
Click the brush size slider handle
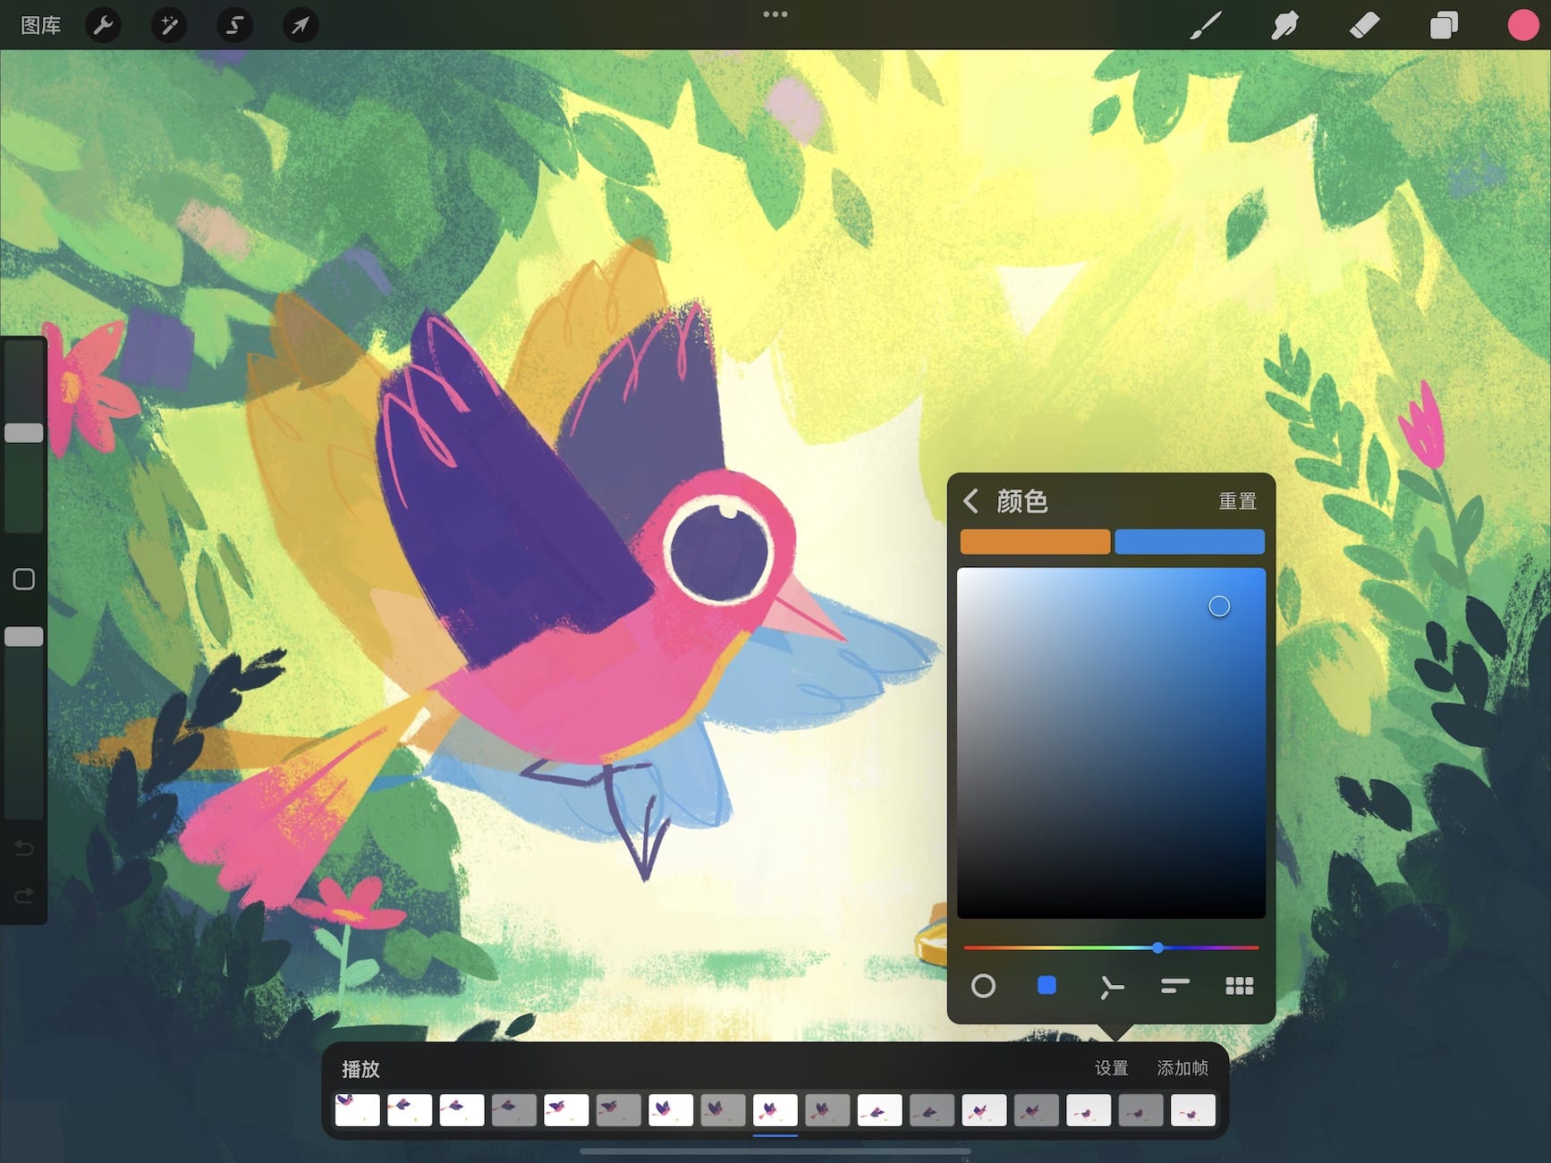coord(24,433)
